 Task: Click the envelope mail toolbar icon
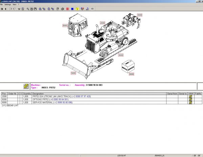pyautogui.click(x=93, y=9)
